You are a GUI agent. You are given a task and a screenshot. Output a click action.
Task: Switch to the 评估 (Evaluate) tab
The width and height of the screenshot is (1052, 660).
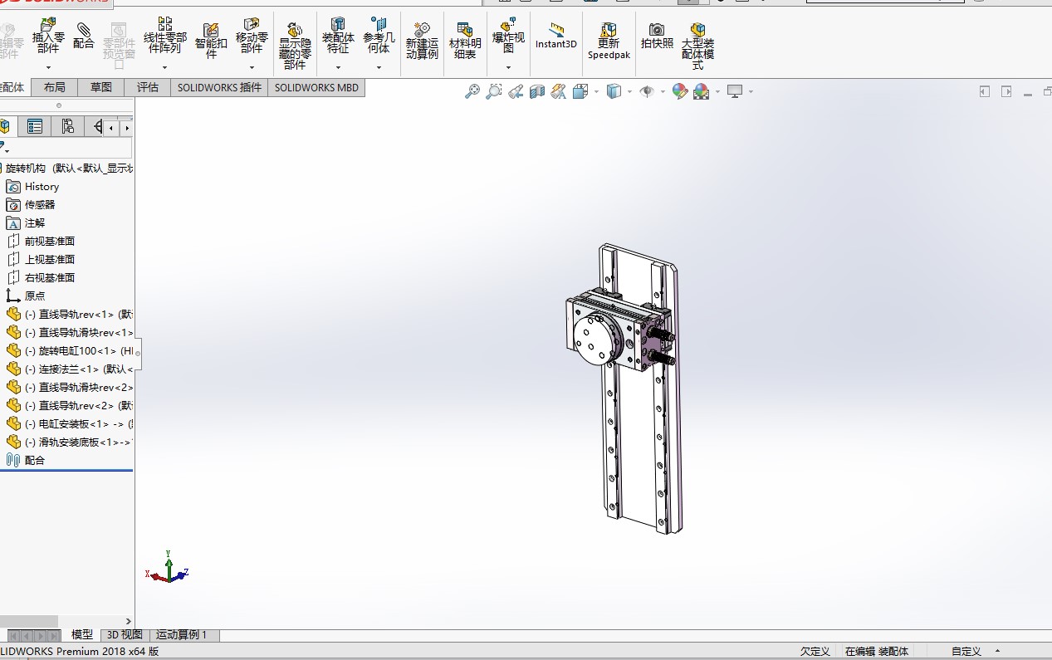tap(148, 87)
